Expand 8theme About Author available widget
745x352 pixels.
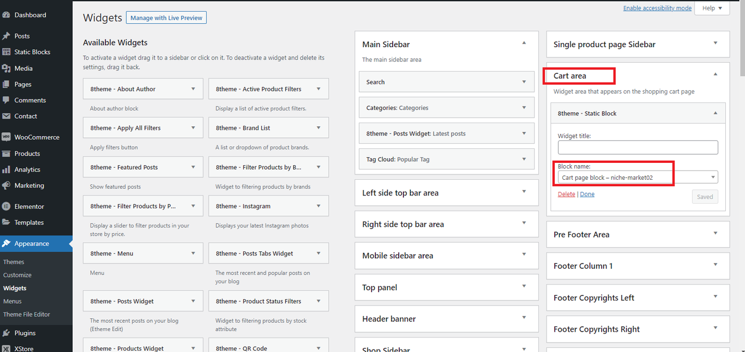193,89
